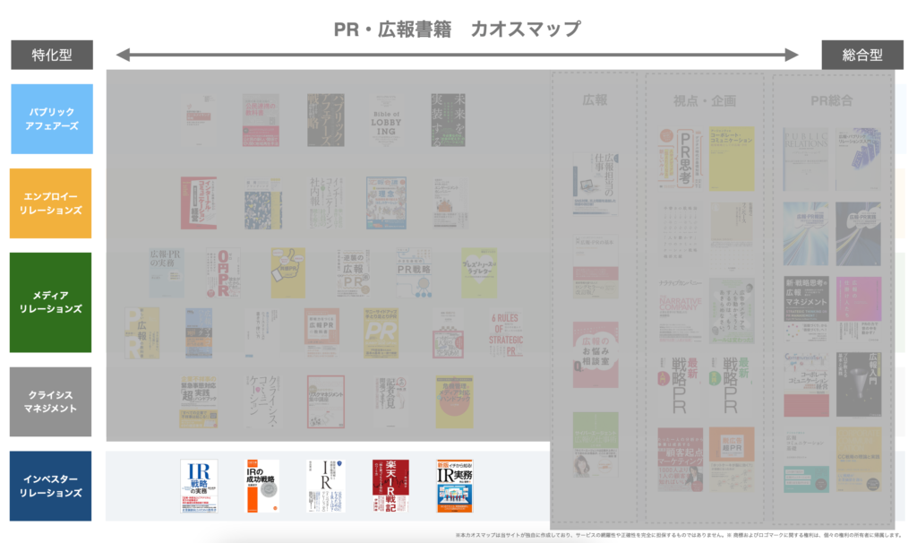Open the 未来を実装する book cover
The width and height of the screenshot is (917, 543).
(x=448, y=120)
